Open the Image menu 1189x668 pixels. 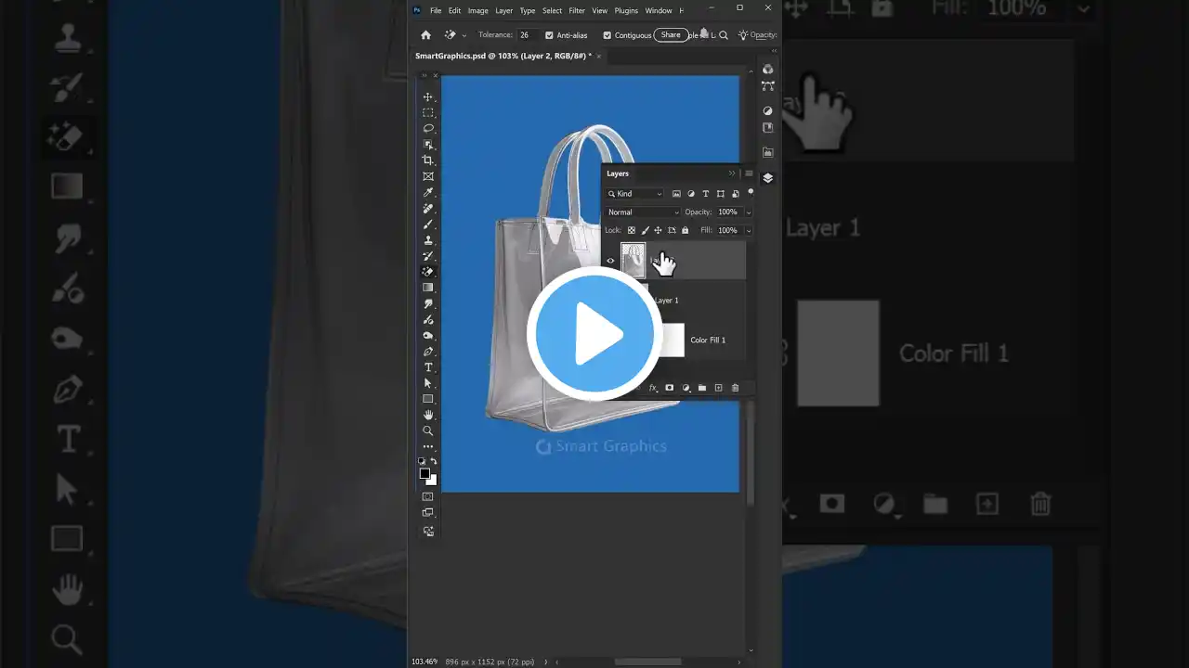pos(478,10)
